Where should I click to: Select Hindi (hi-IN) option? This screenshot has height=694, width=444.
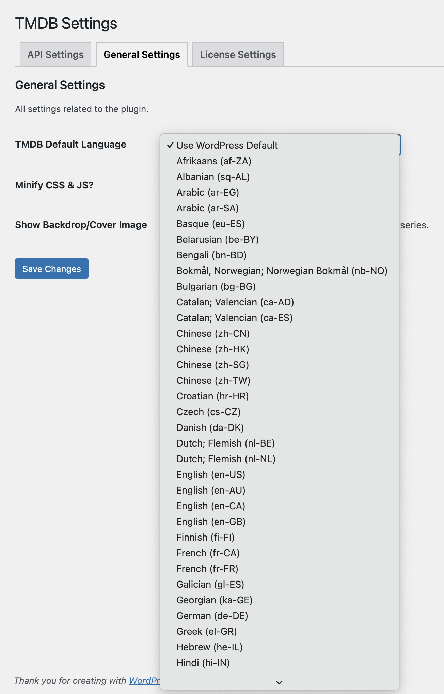click(x=279, y=663)
